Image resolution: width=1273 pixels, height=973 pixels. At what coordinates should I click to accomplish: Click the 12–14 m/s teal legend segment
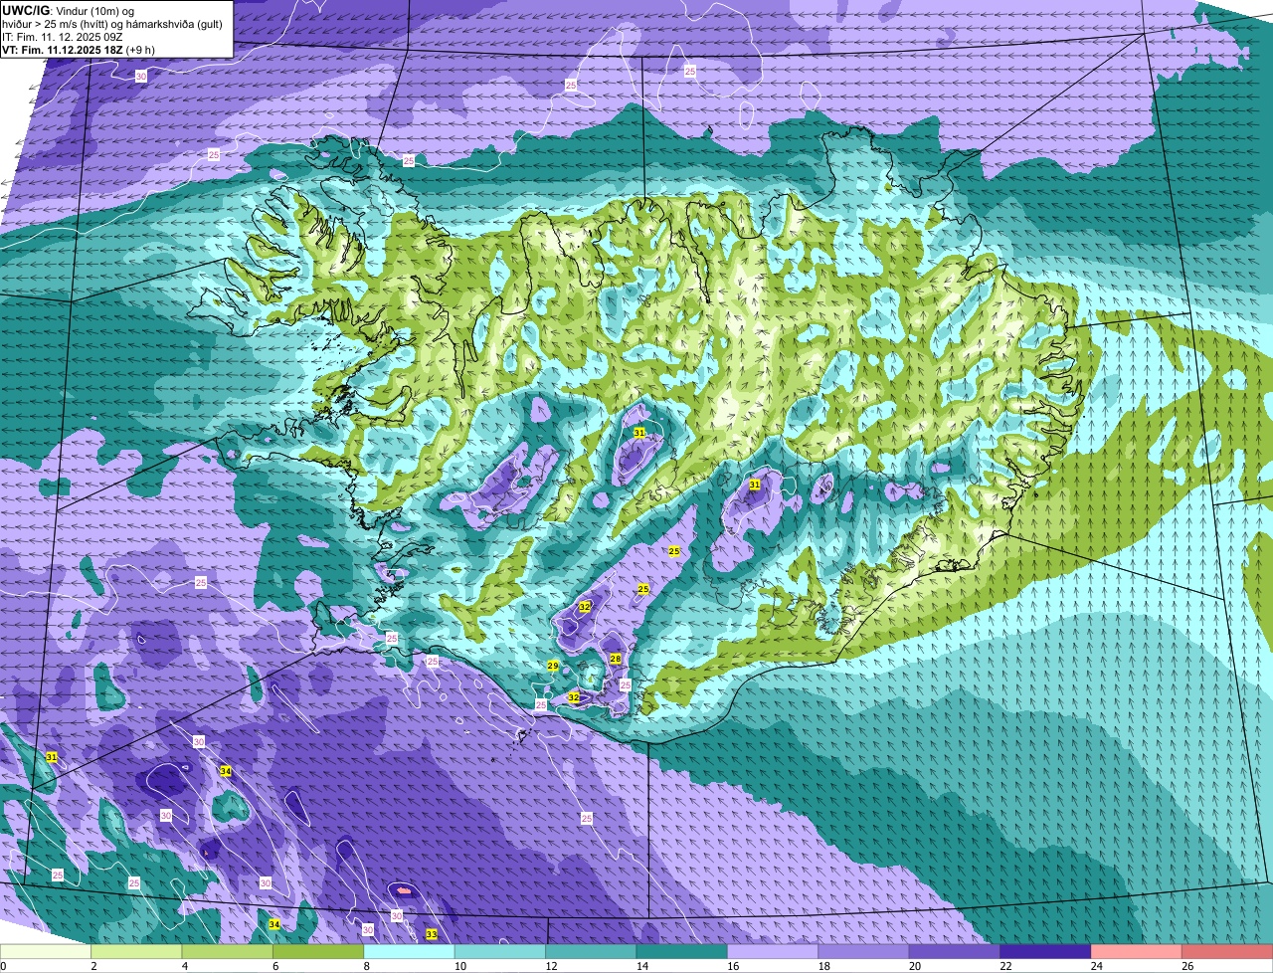pos(592,952)
